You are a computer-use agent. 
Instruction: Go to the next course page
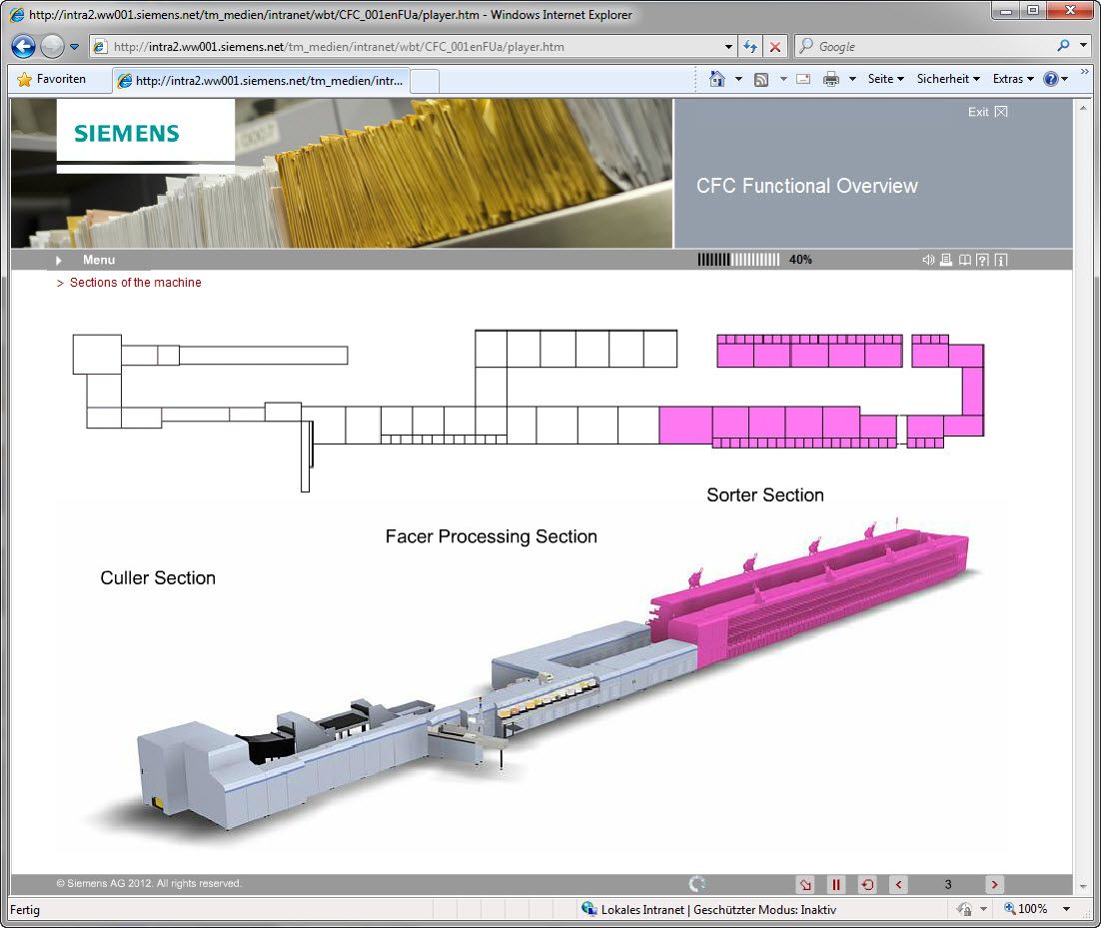point(994,884)
